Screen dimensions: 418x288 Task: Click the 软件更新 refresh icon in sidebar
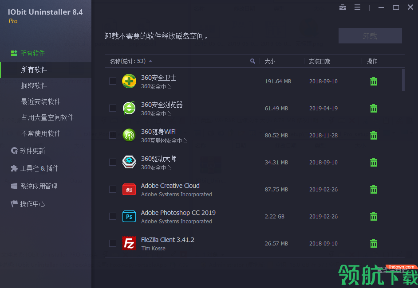[14, 151]
